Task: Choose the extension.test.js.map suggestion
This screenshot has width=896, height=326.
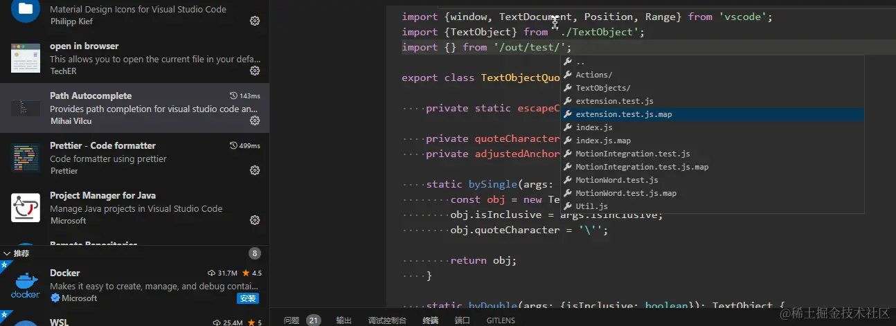Action: point(712,114)
